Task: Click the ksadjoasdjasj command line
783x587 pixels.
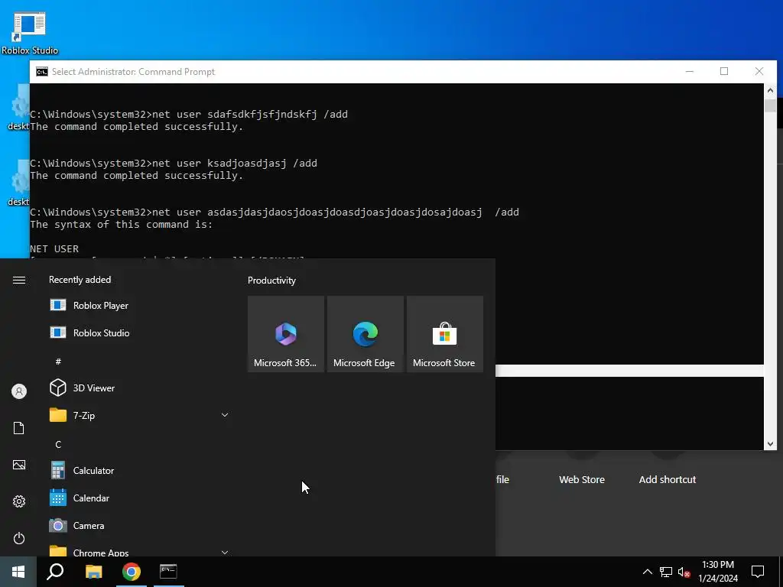Action: [x=174, y=164]
